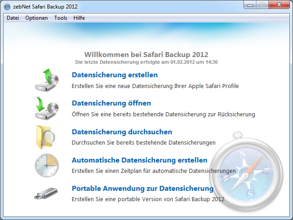Click the clock schedule icon
The width and height of the screenshot is (293, 220).
[x=47, y=165]
